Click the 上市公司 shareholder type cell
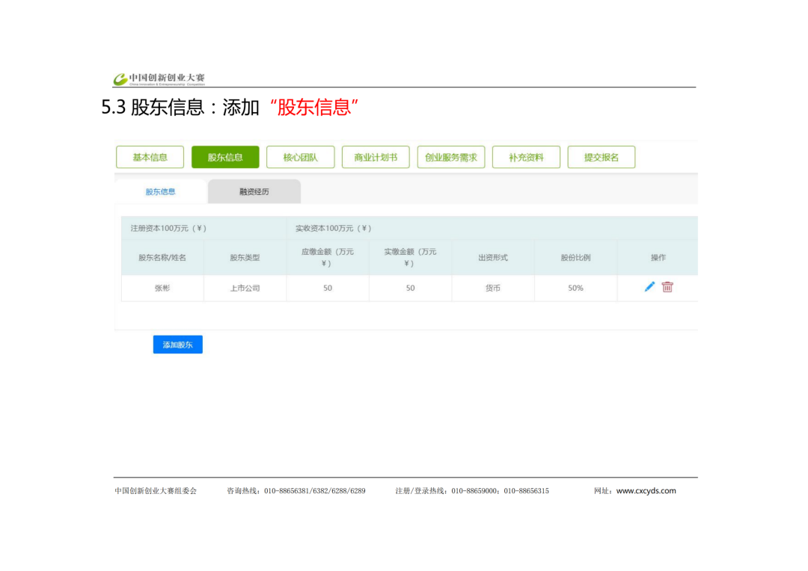Screen dimensions: 808x571 [245, 288]
